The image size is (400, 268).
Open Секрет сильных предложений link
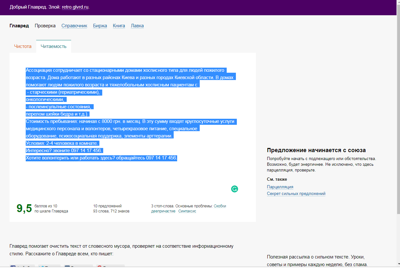point(296,194)
